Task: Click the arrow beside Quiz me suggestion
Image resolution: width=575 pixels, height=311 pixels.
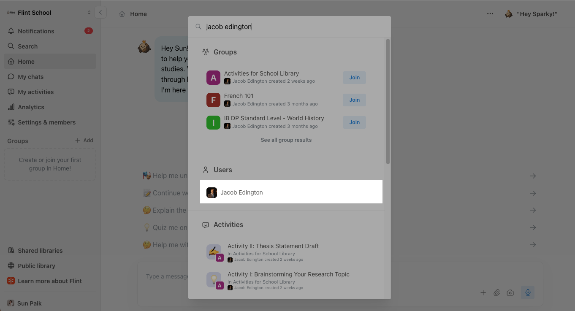Action: pos(533,227)
